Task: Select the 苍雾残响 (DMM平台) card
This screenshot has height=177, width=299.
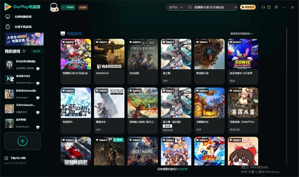Action: point(243,110)
